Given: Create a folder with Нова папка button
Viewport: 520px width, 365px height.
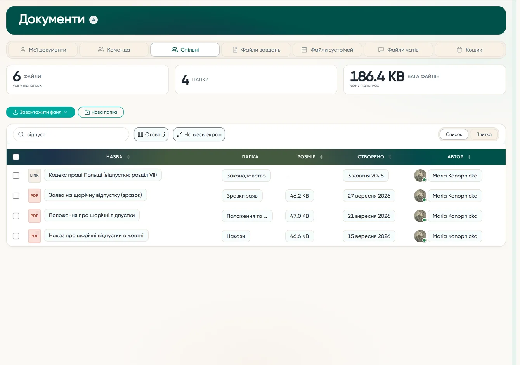Looking at the screenshot, I should [x=101, y=112].
